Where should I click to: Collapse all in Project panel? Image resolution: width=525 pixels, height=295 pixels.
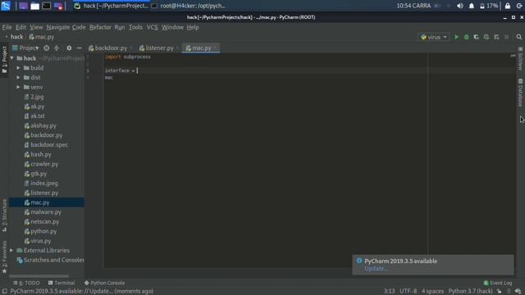(57, 48)
